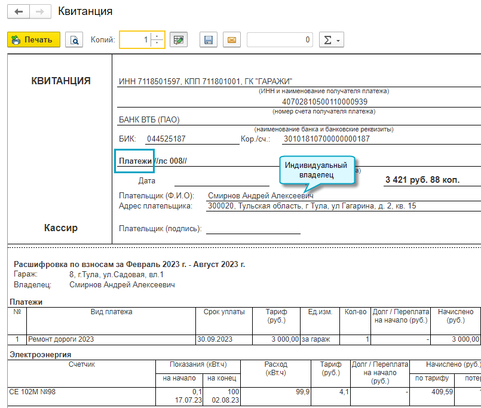Select the Платежи table section heading
Viewport: 481px width, 408px height.
[x=26, y=302]
